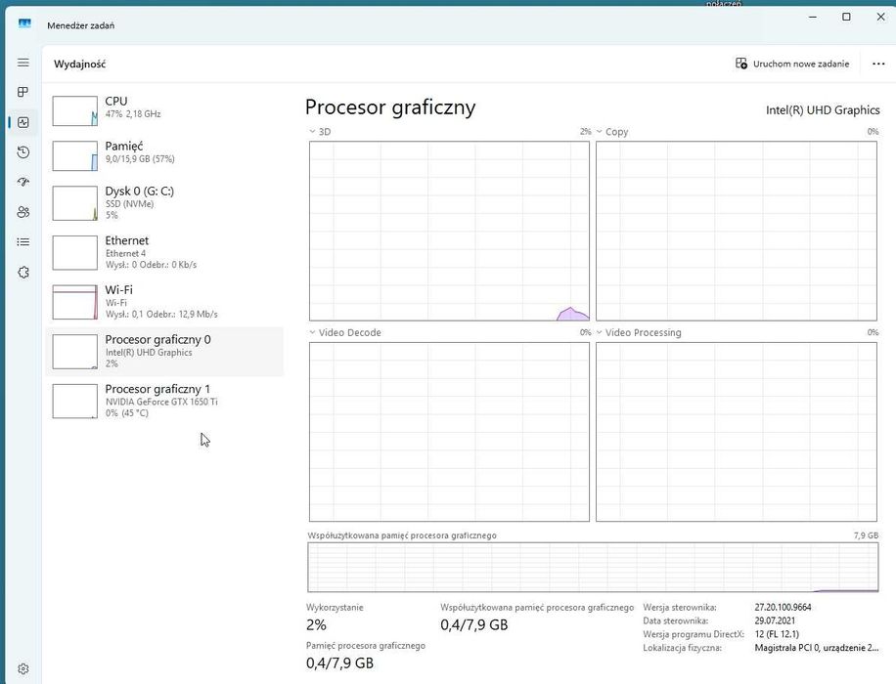Select the Ethernet entry
The image size is (896, 684).
[164, 252]
